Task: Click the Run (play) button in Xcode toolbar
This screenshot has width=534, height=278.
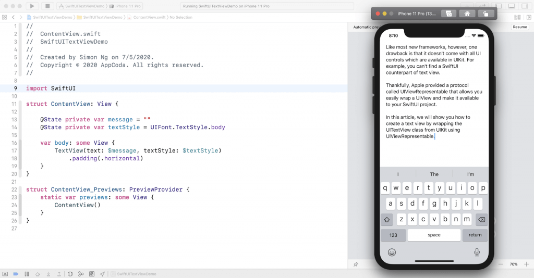Action: [x=32, y=6]
